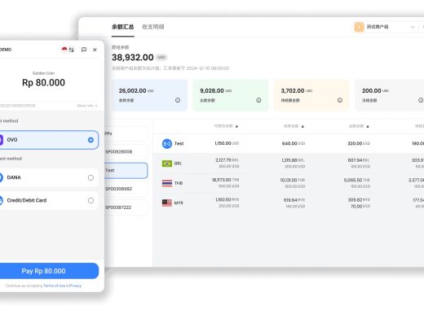Open the Terms of Use & Privacy link

pos(62,286)
